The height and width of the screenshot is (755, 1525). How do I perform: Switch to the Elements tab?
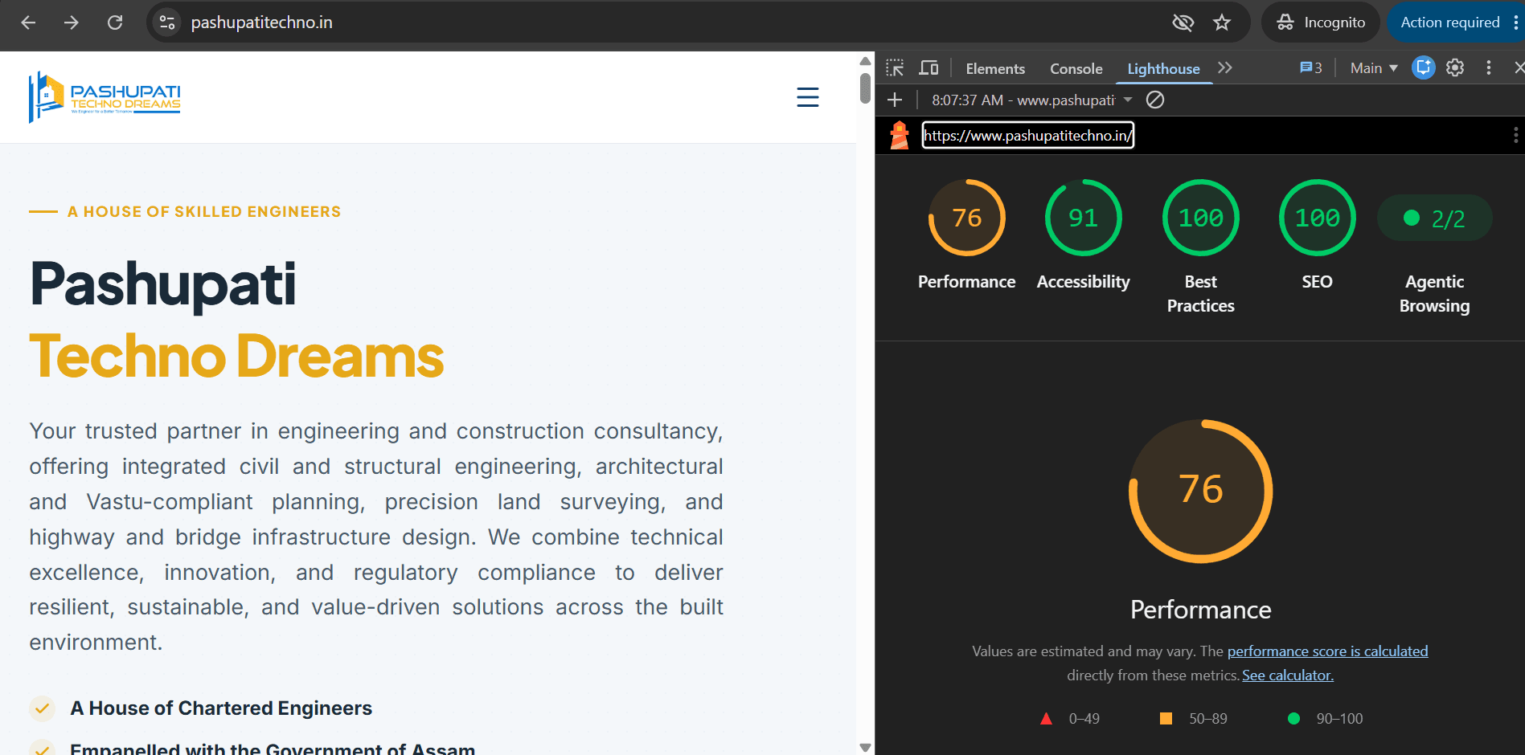coord(995,69)
